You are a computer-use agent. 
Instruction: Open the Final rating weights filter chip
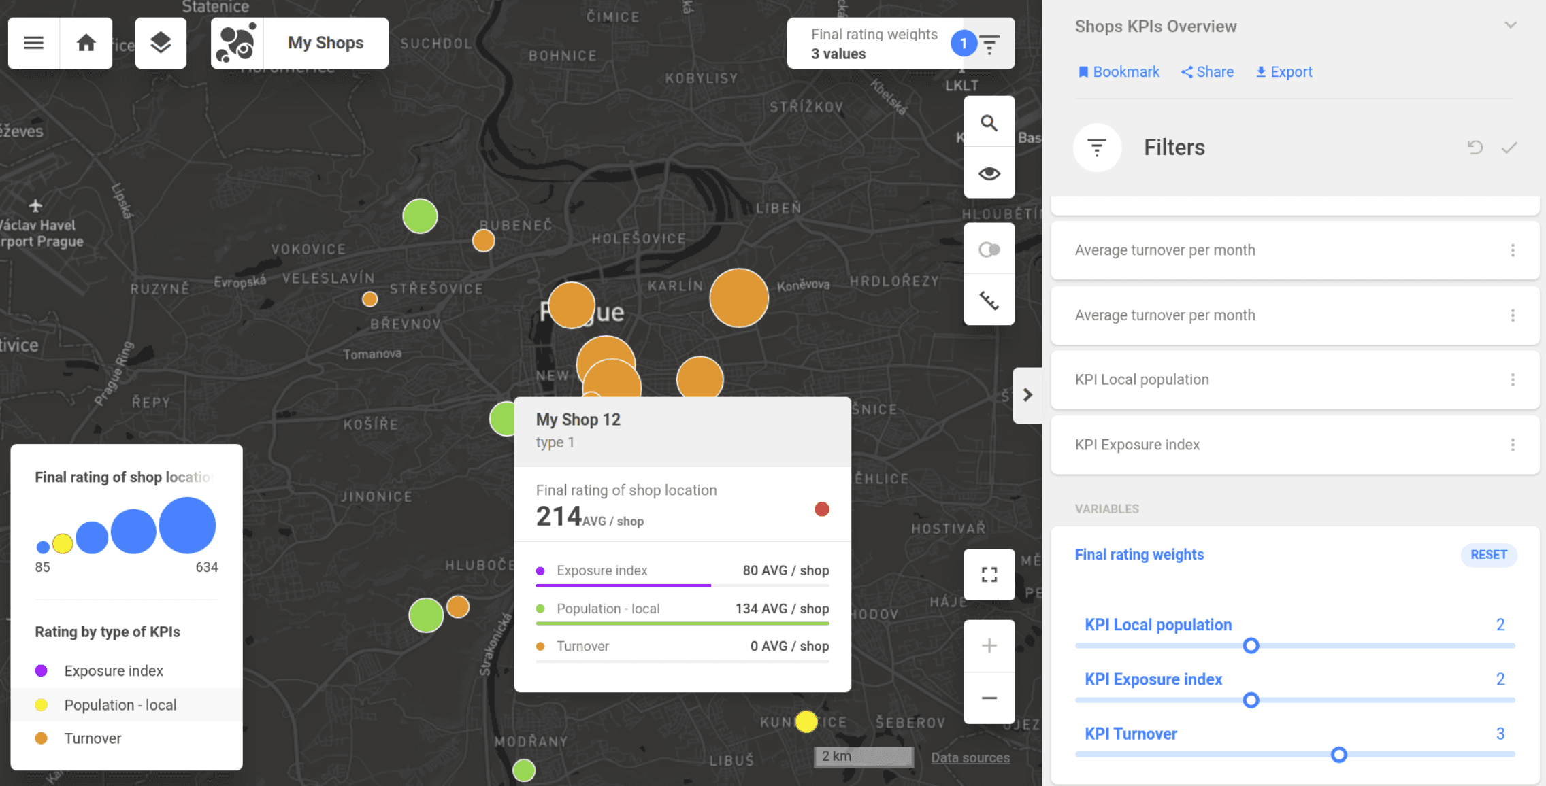pyautogui.click(x=900, y=43)
